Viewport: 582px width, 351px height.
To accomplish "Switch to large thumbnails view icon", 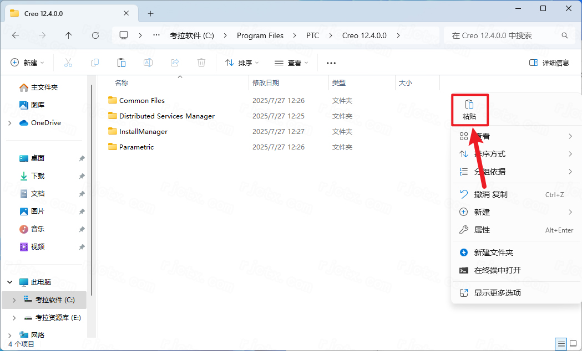I will tap(573, 344).
